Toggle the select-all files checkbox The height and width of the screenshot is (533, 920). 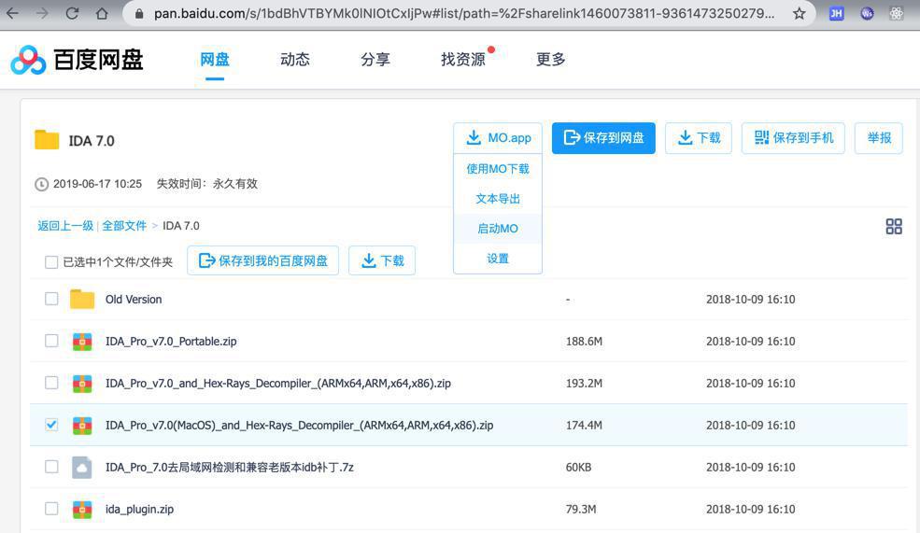click(x=51, y=261)
